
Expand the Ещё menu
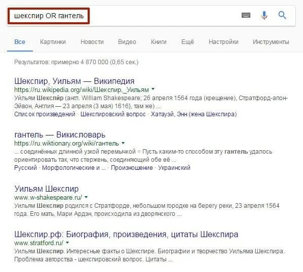coord(187,42)
